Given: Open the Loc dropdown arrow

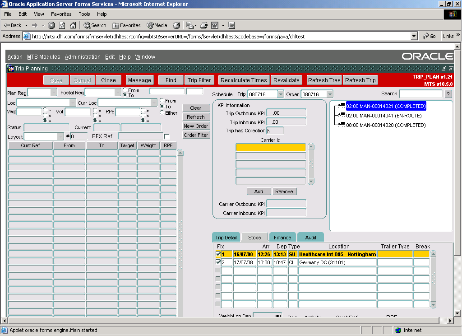Looking at the screenshot, I should pyautogui.click(x=73, y=103).
